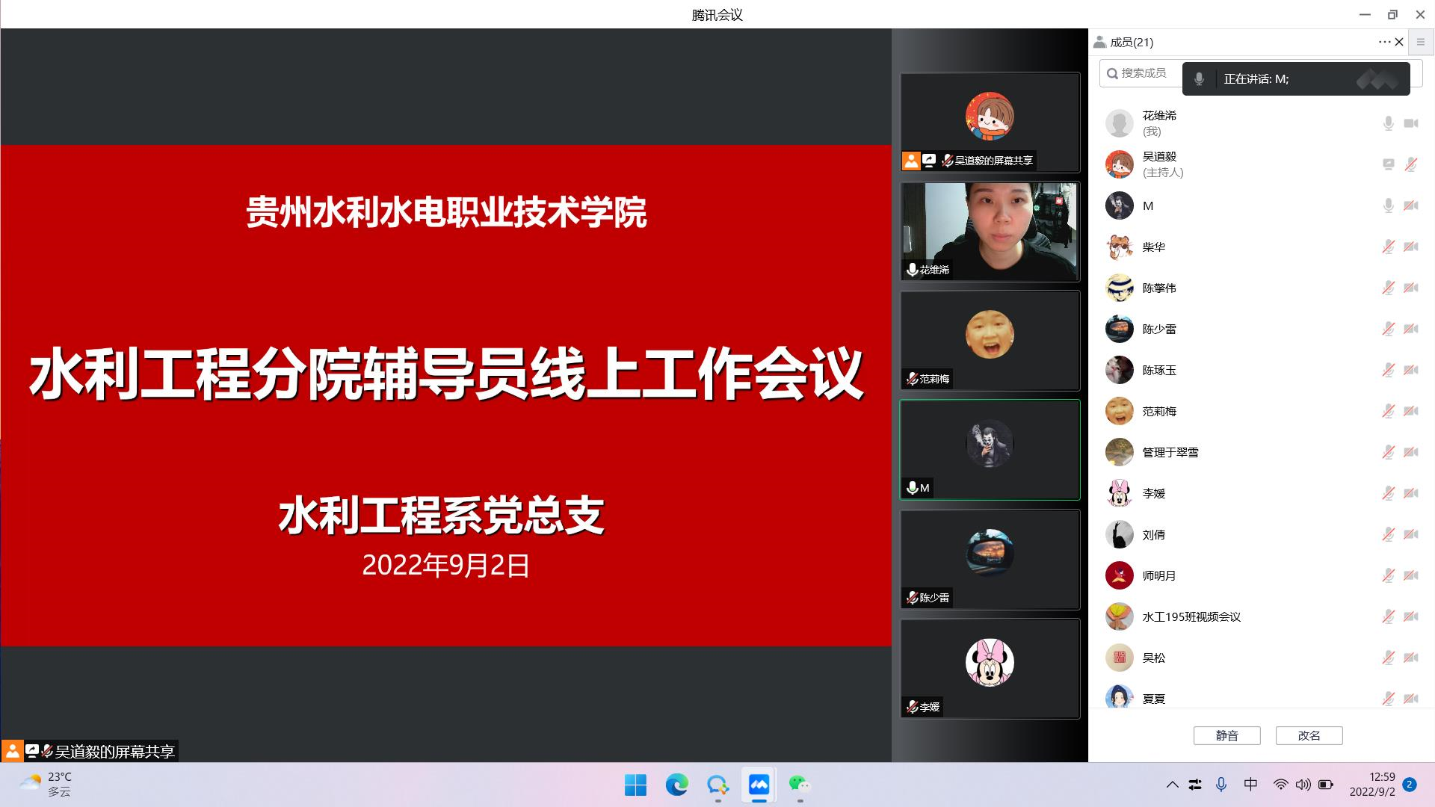The width and height of the screenshot is (1435, 807).
Task: Click muted microphone icon for 吴道毅
Action: tap(1411, 164)
